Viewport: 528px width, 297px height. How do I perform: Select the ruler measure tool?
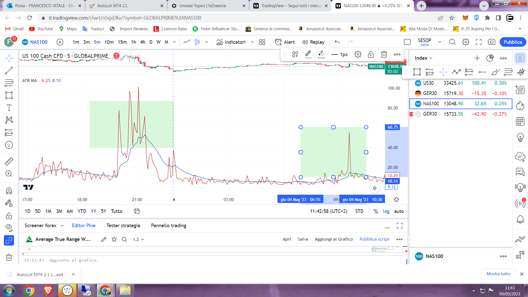[9, 161]
